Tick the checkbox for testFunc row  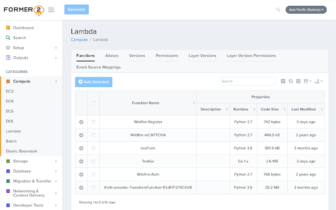click(x=93, y=148)
